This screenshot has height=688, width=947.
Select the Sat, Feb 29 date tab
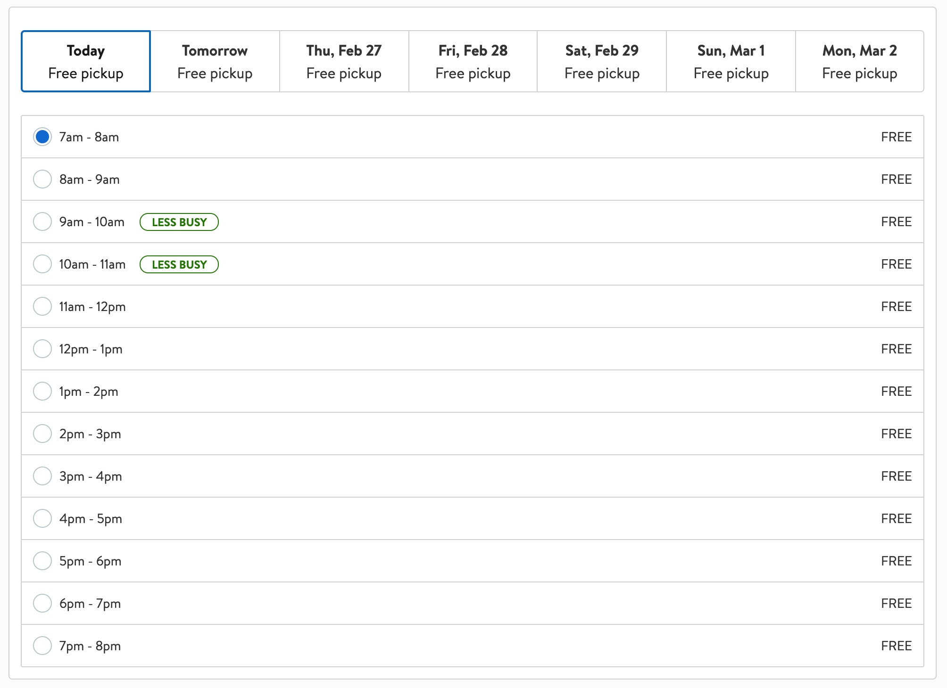click(x=602, y=61)
